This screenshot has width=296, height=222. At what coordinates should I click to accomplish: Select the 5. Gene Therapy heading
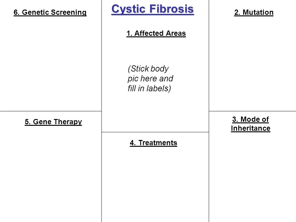pos(53,122)
